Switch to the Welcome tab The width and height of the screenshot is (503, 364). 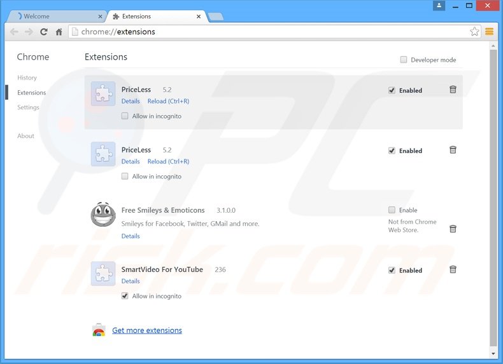point(56,17)
